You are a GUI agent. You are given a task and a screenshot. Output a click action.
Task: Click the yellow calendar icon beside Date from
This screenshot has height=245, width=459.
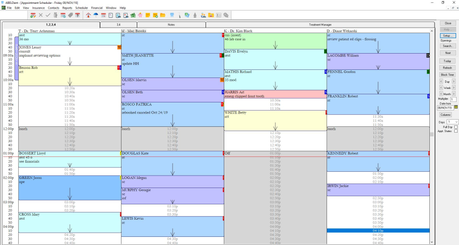(456, 107)
